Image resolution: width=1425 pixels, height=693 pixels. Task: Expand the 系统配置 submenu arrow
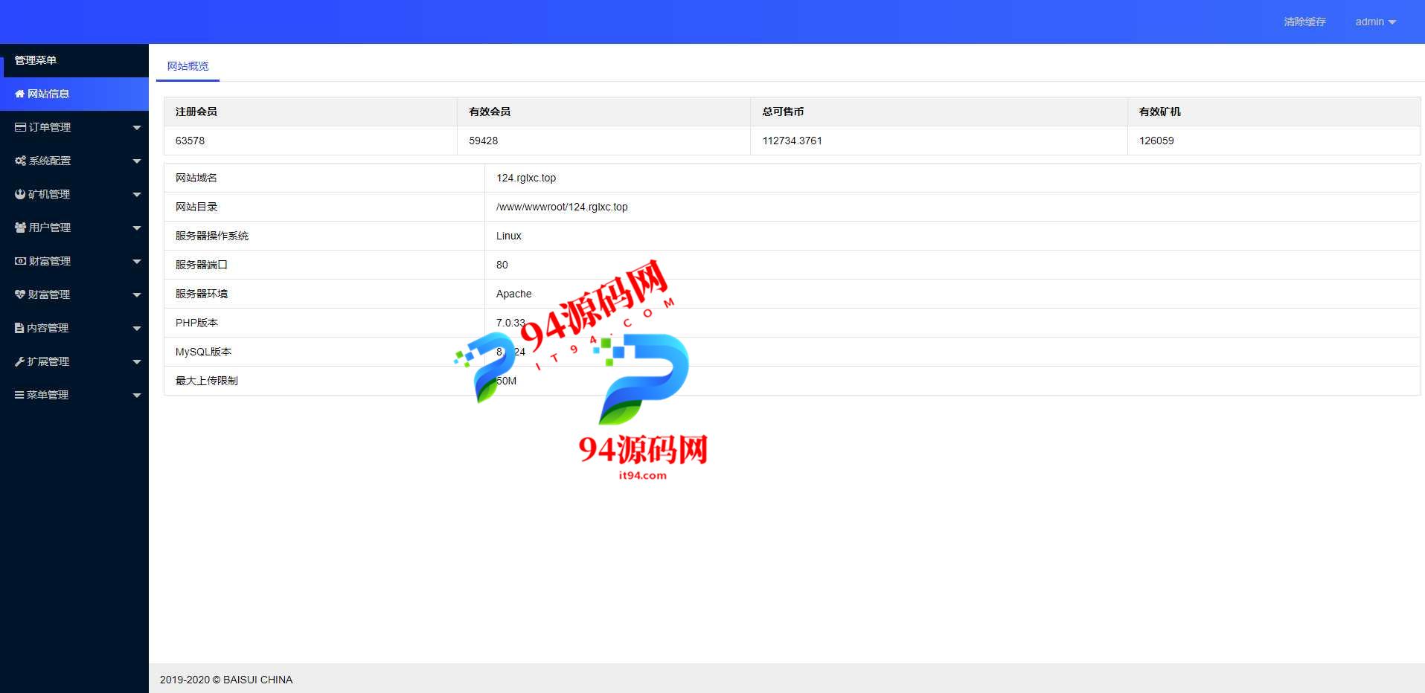tap(137, 161)
